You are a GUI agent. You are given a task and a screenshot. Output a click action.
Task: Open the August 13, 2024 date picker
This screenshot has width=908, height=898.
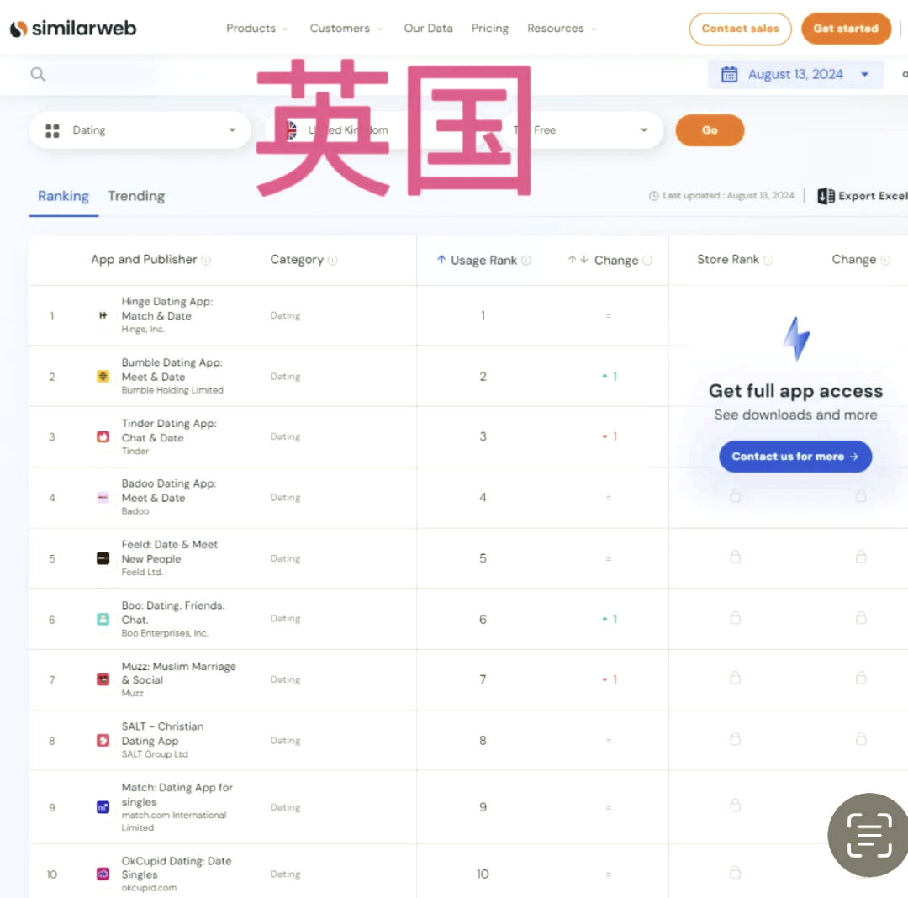[795, 74]
